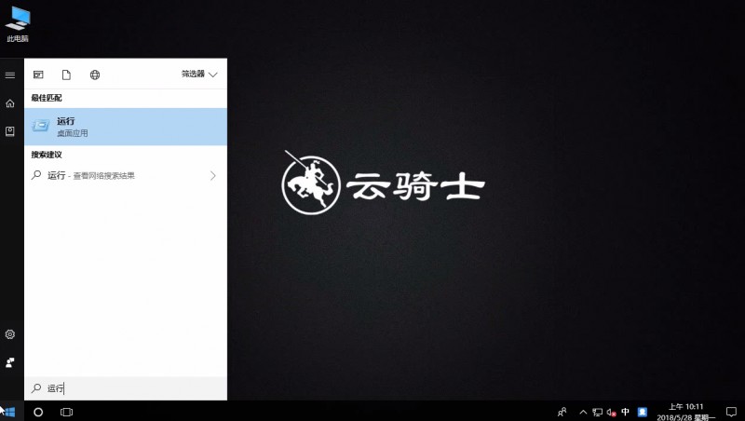Screen dimensions: 745x421
Task: Expand the hamburger menu in the search panel
Action: [x=10, y=75]
